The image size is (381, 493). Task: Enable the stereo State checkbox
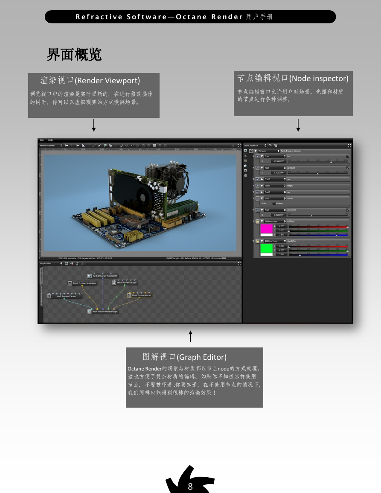(x=274, y=204)
